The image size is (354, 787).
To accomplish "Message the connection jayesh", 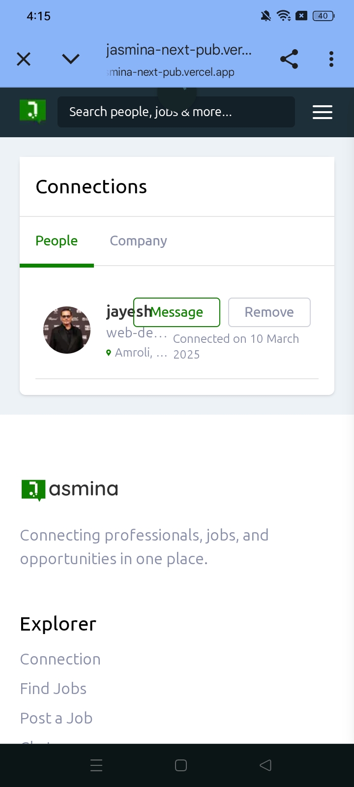I will coord(177,312).
